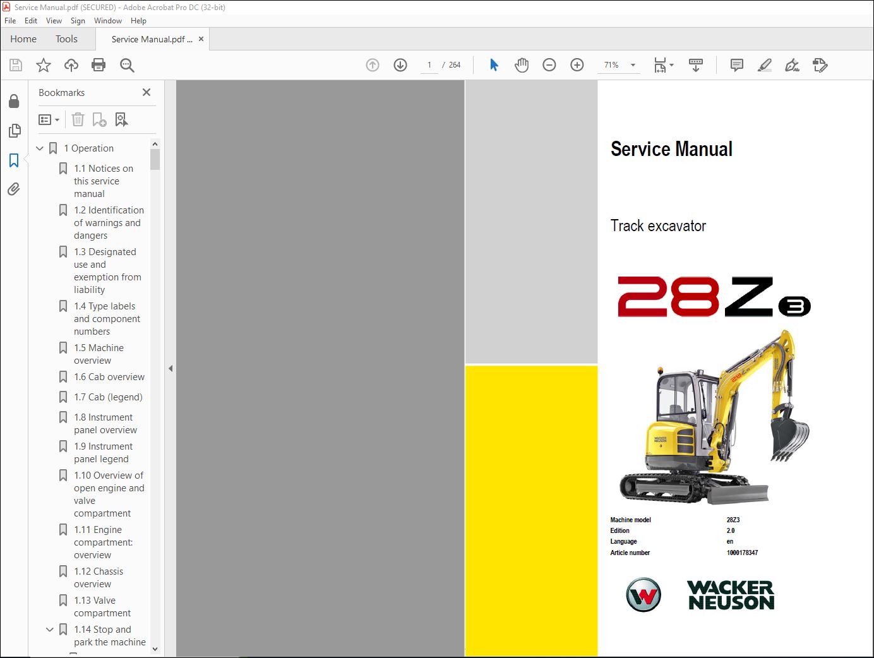
Task: Go to the next page arrow
Action: pyautogui.click(x=400, y=65)
